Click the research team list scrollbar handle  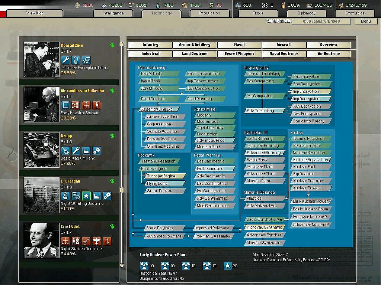[x=121, y=190]
